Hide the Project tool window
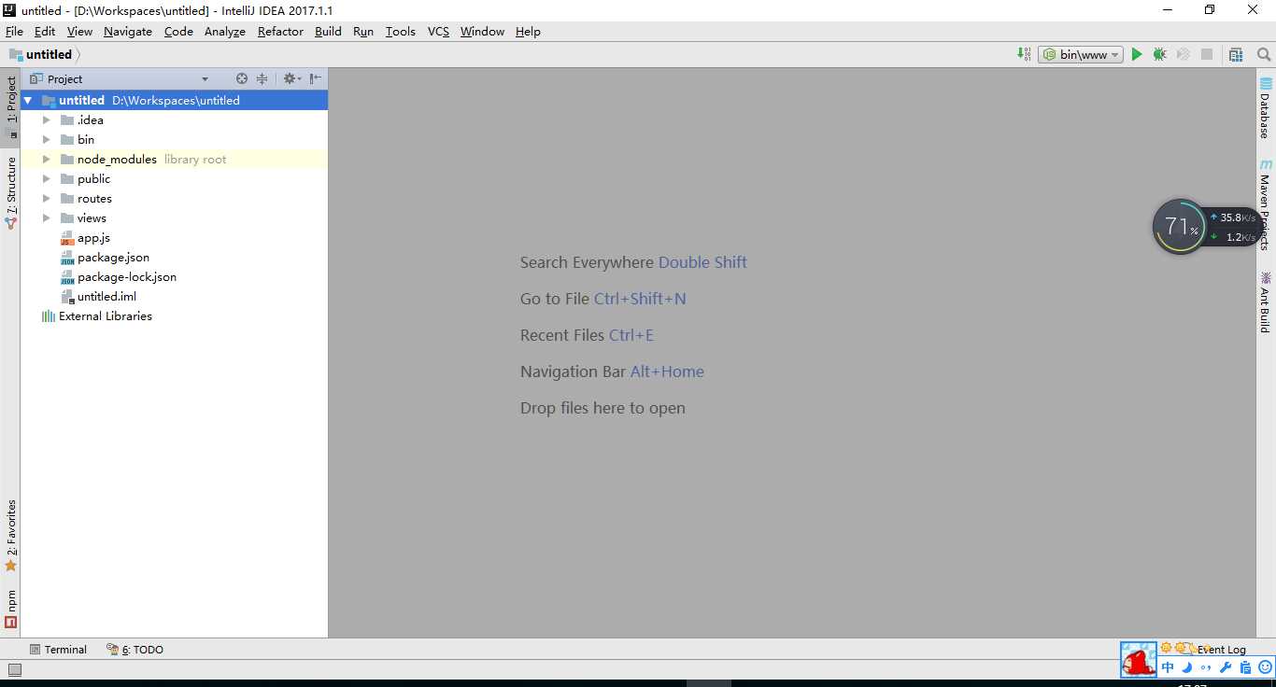Image resolution: width=1276 pixels, height=687 pixels. click(x=316, y=79)
